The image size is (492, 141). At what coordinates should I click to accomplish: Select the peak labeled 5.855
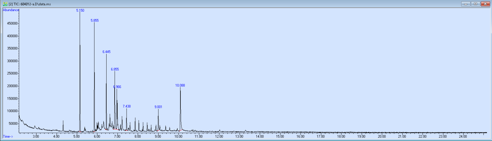(95, 21)
